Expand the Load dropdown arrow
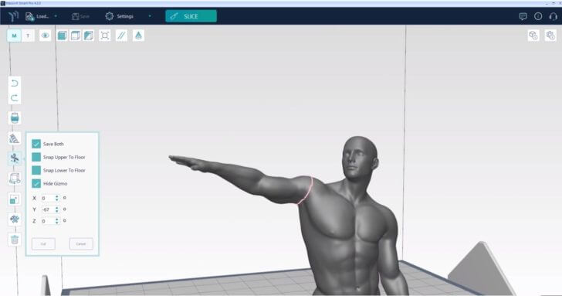562x296 pixels. click(x=56, y=16)
